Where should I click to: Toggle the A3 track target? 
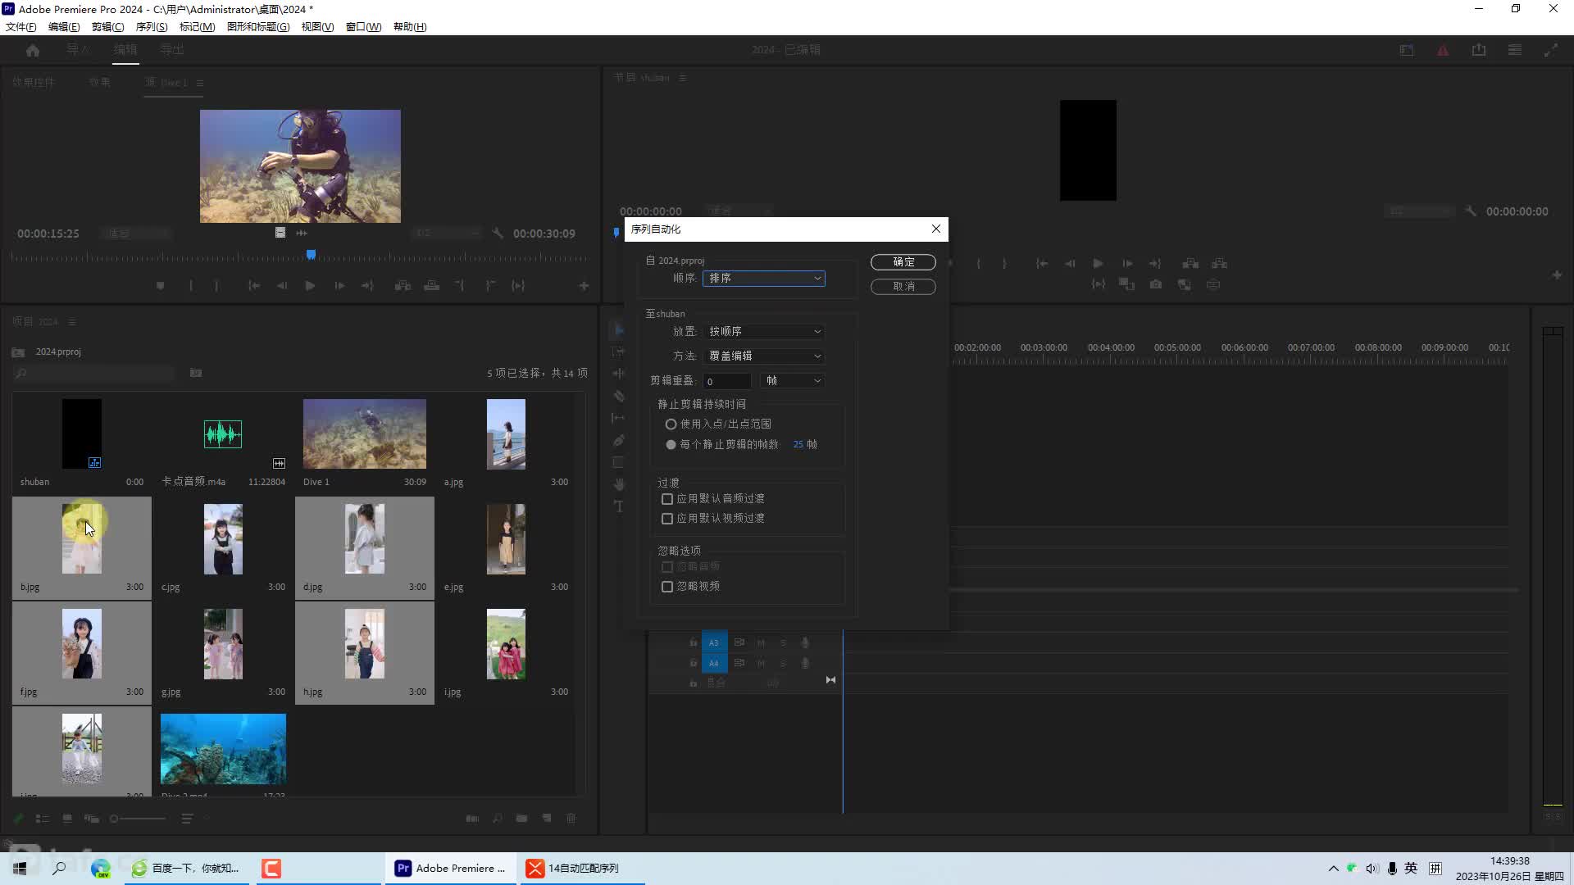click(714, 642)
